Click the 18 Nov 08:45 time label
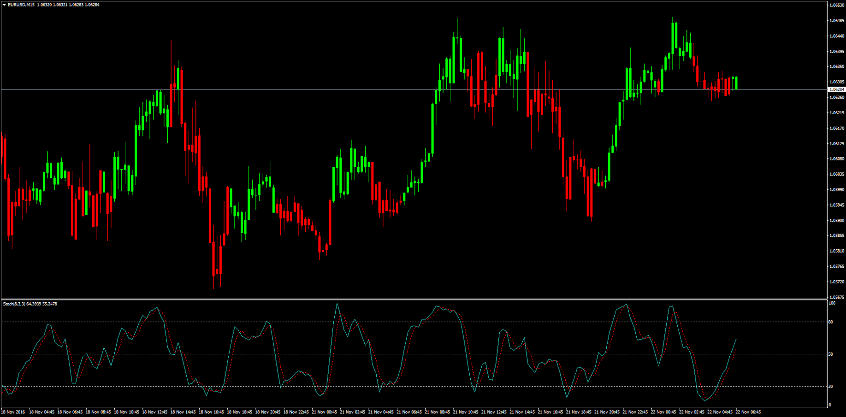The image size is (846, 417). click(98, 412)
